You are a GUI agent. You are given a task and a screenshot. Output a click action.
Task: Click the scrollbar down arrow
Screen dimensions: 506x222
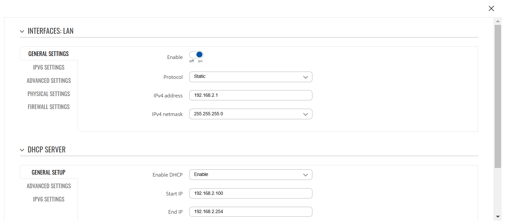(498, 217)
